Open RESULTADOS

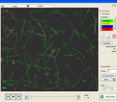tap(108, 97)
